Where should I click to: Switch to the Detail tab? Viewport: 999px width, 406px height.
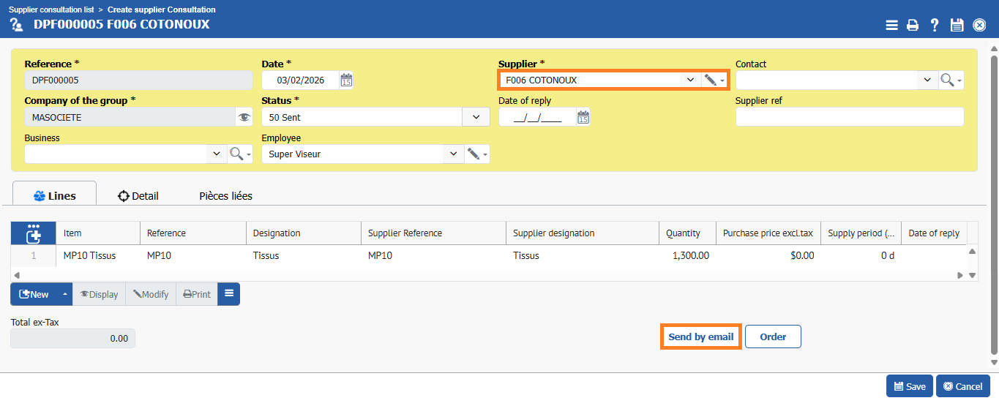138,196
